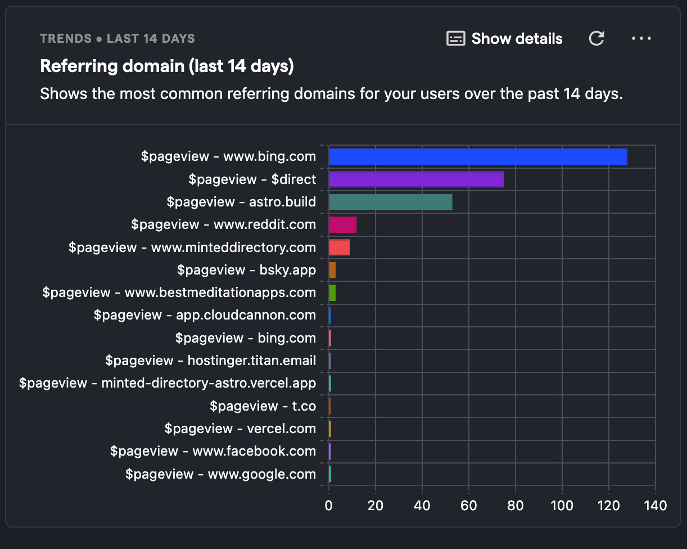Select the '$pageview - www.google.com' label
The height and width of the screenshot is (549, 687).
(x=220, y=474)
